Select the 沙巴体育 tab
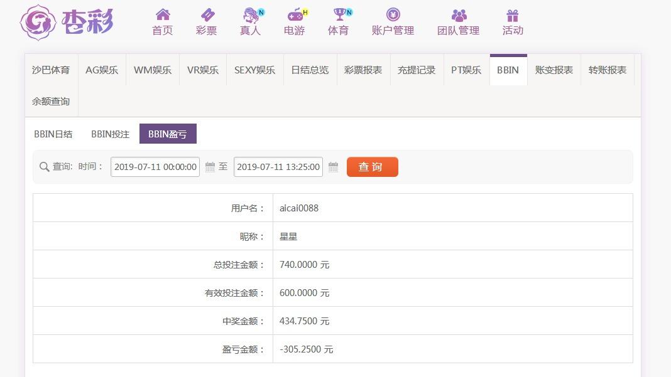671x377 pixels. pyautogui.click(x=51, y=70)
